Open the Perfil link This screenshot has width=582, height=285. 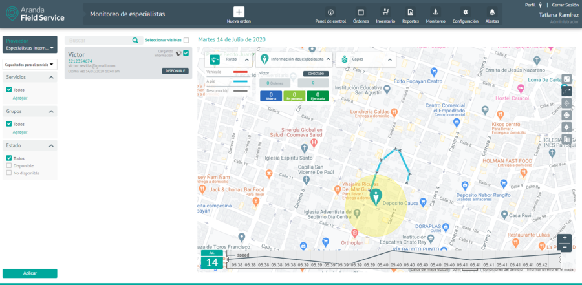point(530,5)
